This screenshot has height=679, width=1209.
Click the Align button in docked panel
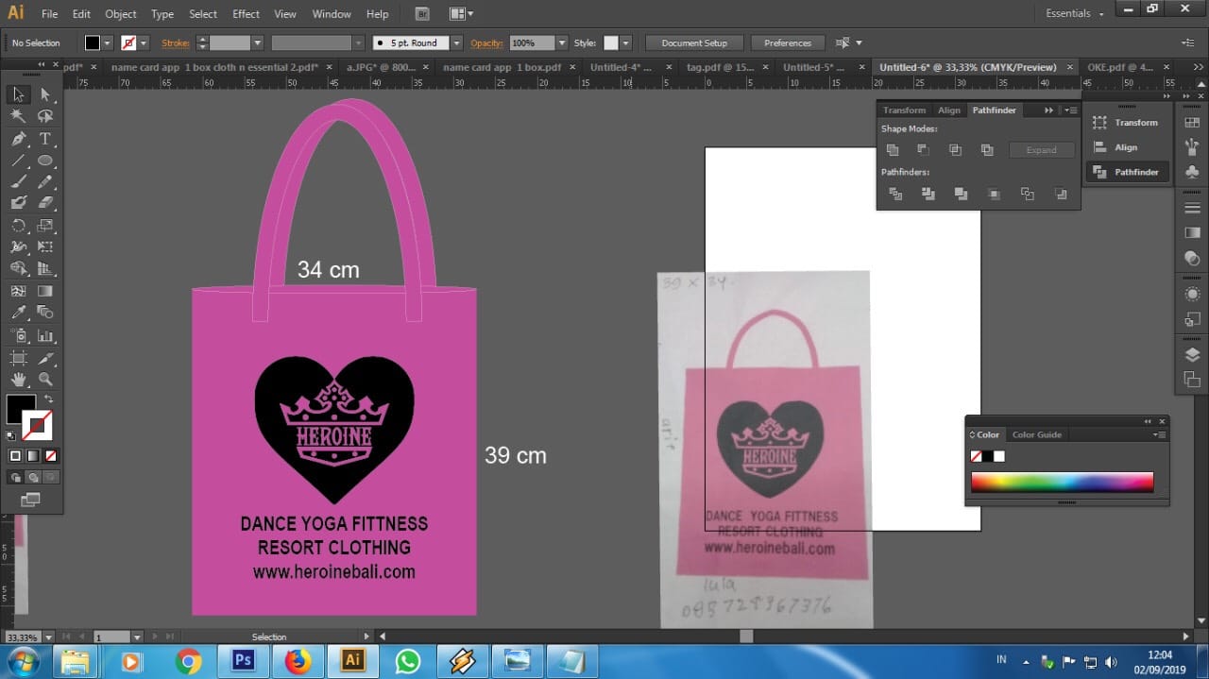[1128, 147]
